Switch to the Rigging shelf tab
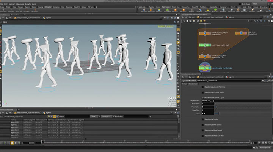 tap(41, 7)
